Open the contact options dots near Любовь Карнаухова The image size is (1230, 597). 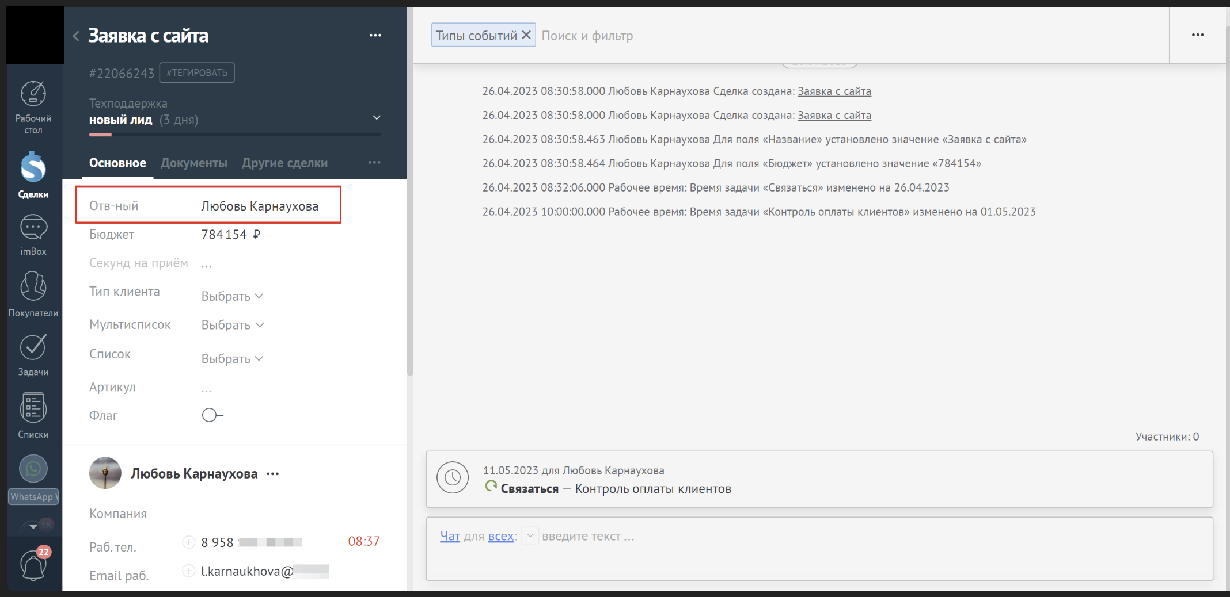click(x=273, y=474)
